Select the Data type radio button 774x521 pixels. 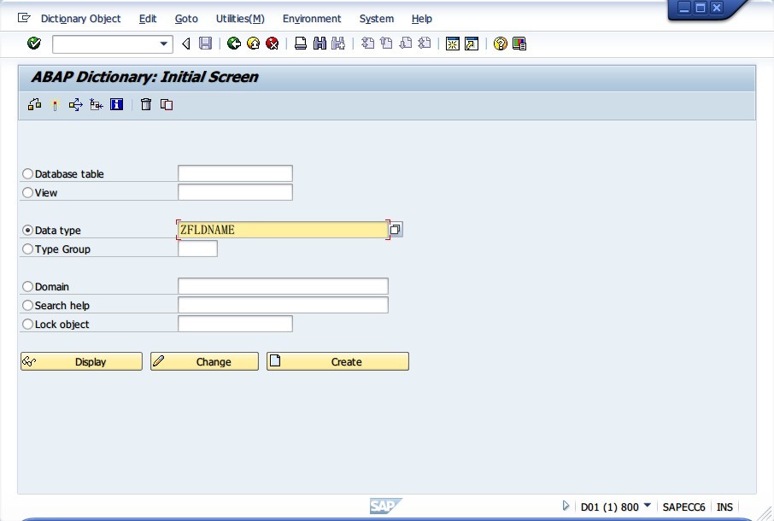(27, 230)
